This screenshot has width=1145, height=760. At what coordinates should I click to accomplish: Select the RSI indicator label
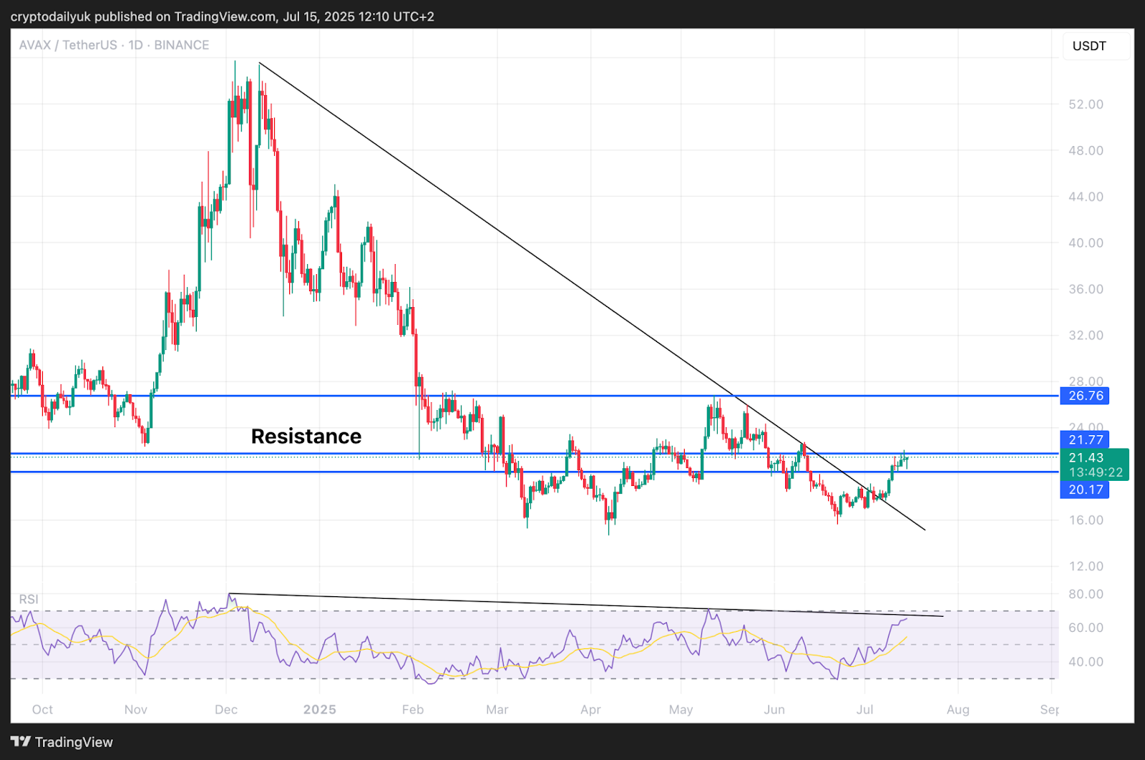tap(29, 599)
